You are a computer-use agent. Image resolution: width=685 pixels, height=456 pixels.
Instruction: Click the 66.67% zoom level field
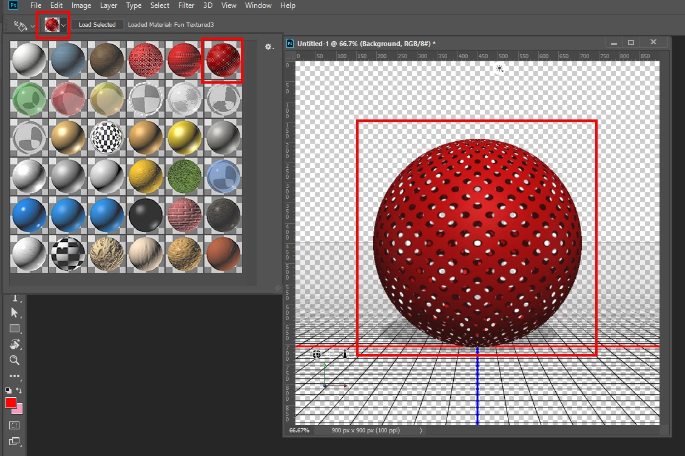pos(299,431)
